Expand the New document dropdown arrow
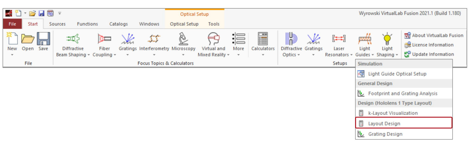 (12, 55)
